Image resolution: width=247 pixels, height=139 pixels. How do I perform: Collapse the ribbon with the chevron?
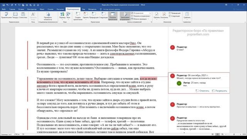(x=245, y=22)
